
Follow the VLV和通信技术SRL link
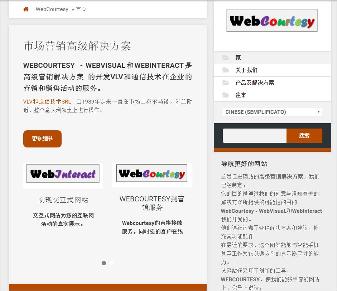pos(47,101)
